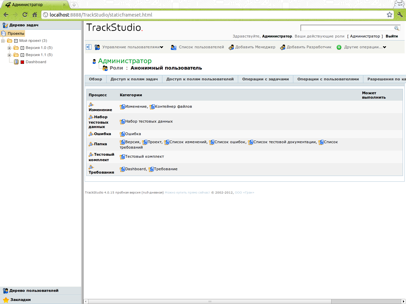
Task: Open Управление пользователями dropdown menu
Action: click(x=133, y=47)
